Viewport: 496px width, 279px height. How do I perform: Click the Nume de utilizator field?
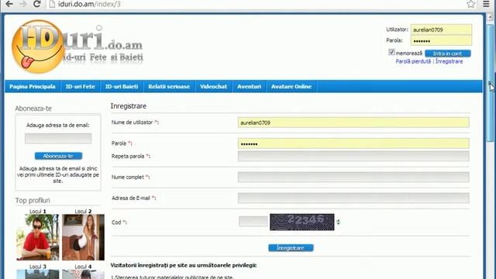[353, 122]
